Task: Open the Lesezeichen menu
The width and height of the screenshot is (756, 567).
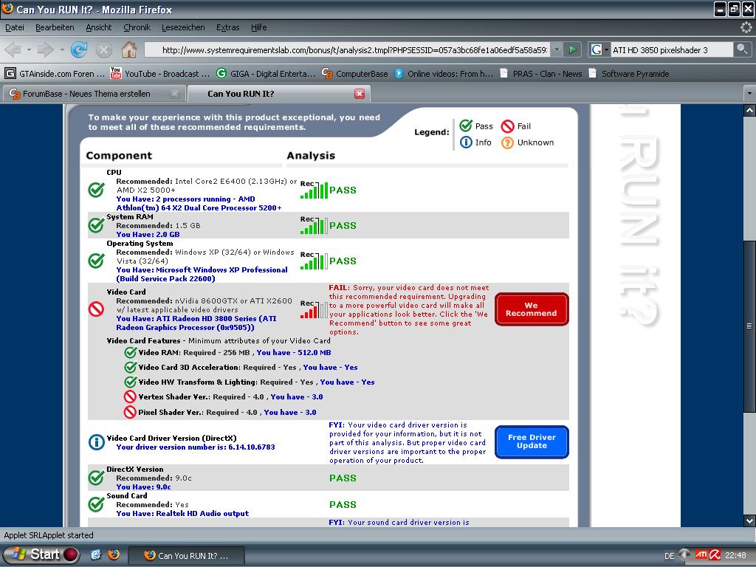Action: [x=183, y=27]
